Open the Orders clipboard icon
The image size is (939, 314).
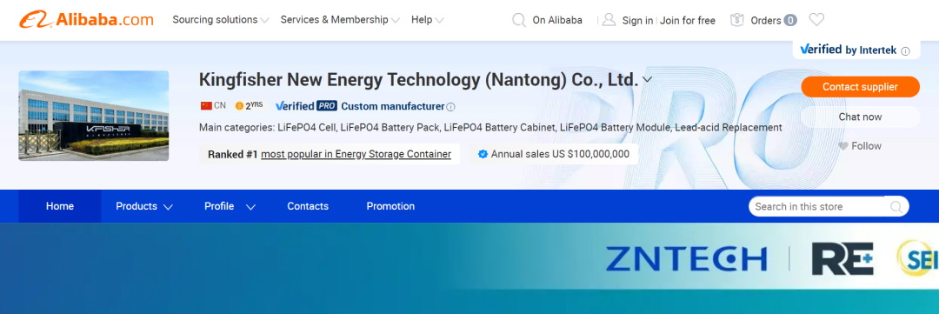[736, 20]
